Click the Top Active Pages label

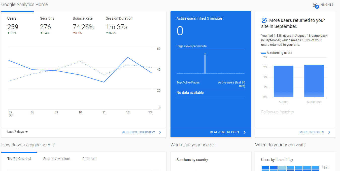pos(188,82)
